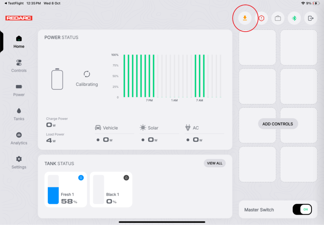Tap the toolbox icon in the top bar

[x=278, y=18]
